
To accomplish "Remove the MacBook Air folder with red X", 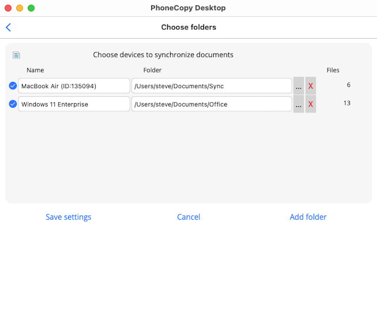I will 311,86.
